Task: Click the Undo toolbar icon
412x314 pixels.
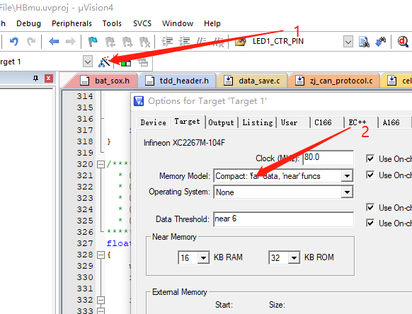Action: point(13,42)
